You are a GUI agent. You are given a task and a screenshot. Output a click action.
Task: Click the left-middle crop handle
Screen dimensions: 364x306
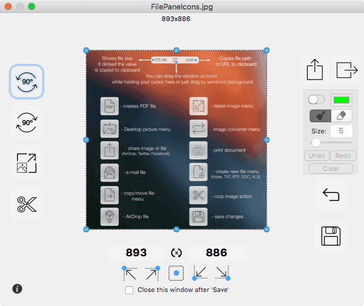click(86, 140)
